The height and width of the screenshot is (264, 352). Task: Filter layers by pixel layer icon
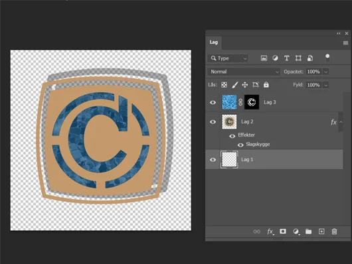[264, 58]
